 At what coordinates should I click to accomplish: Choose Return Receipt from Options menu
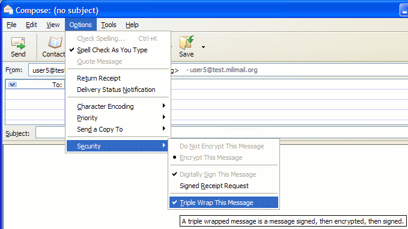click(x=118, y=78)
